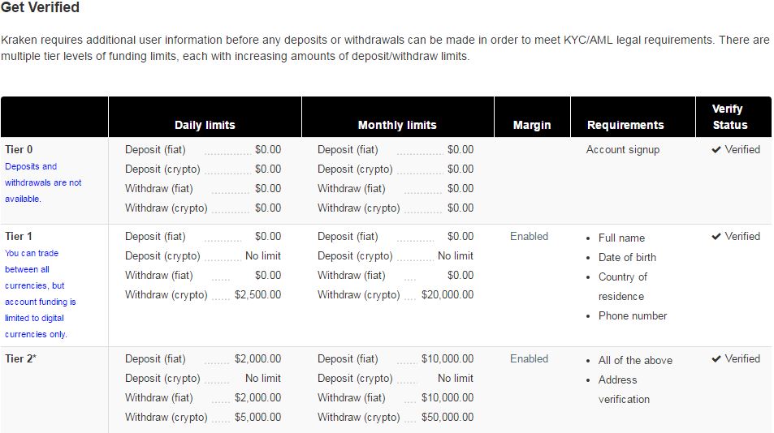Click the Verify Status column header

point(729,117)
